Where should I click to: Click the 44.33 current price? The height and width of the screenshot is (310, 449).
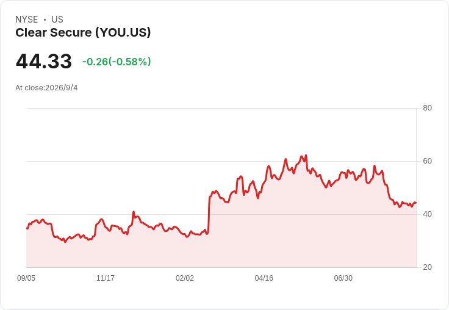(44, 61)
